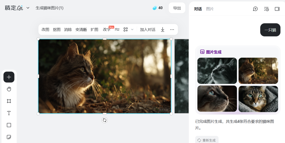The image size is (285, 143).
Task: Switch to the 对话 tab
Action: click(x=198, y=9)
